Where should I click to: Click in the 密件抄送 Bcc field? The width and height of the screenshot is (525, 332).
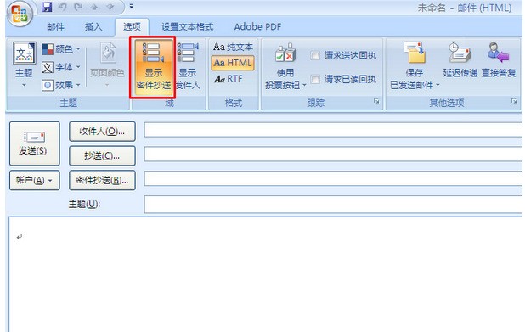[334, 178]
